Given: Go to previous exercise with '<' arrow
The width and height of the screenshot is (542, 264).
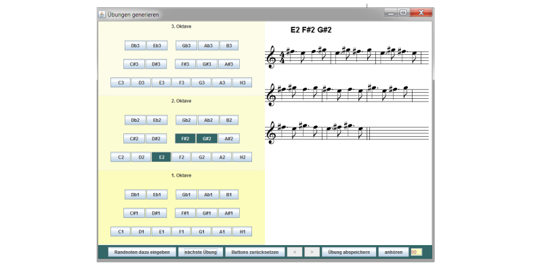Looking at the screenshot, I should 295,252.
